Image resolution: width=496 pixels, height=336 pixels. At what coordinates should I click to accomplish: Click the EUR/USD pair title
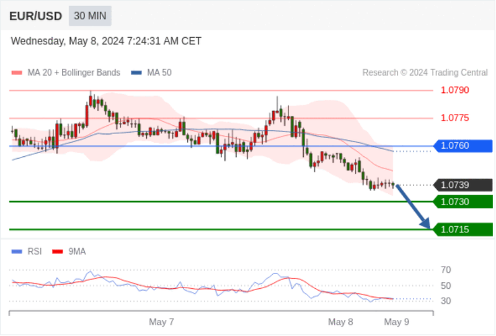pyautogui.click(x=36, y=16)
